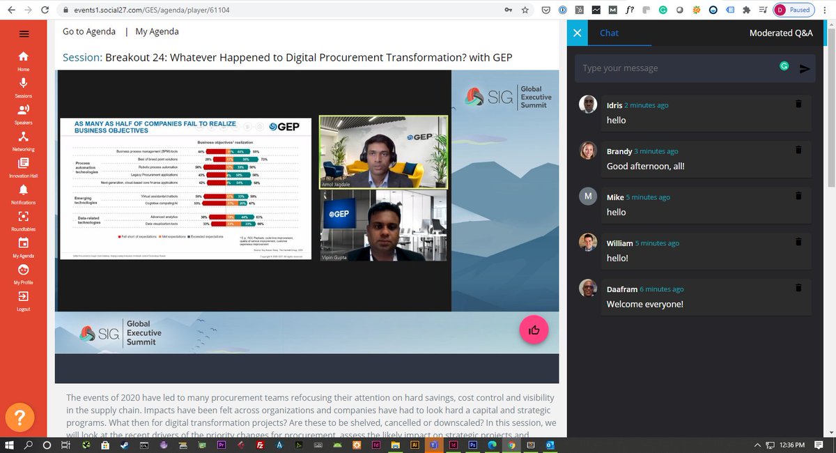836x453 pixels.
Task: Delete Idris's chat message
Action: [x=798, y=104]
